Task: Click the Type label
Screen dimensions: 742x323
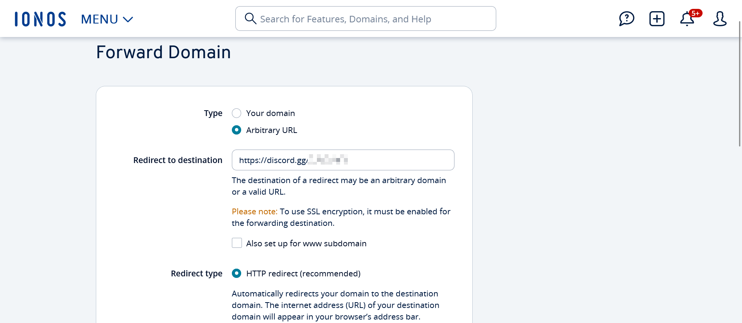Action: point(213,113)
